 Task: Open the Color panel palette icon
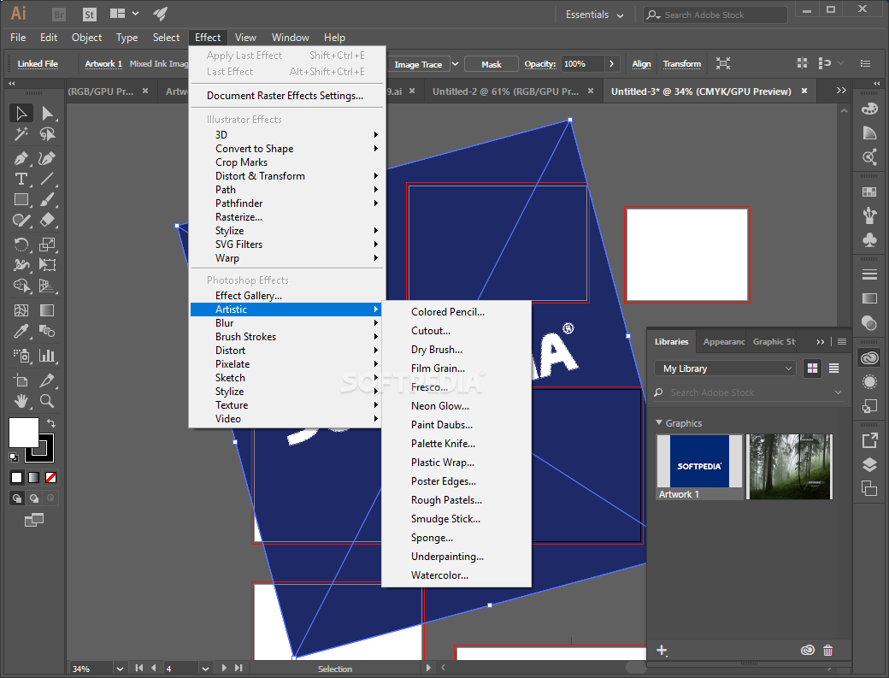point(869,109)
